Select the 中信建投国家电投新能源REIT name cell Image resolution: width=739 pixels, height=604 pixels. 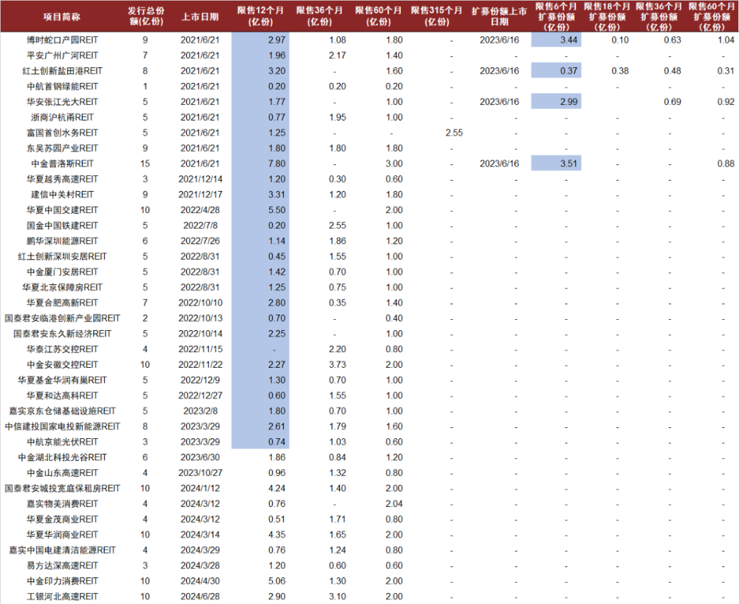tap(62, 427)
